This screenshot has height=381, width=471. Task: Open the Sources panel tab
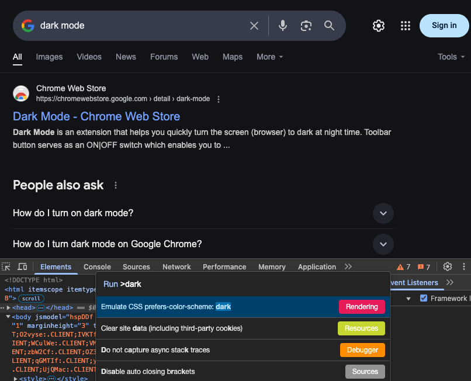coord(136,267)
